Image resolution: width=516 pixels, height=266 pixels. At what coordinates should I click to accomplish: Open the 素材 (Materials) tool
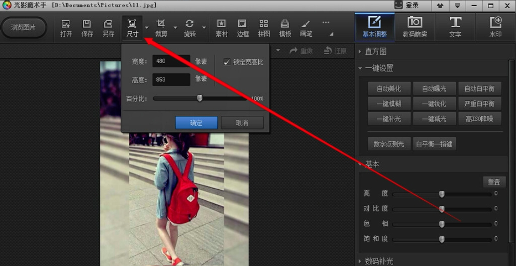point(222,28)
